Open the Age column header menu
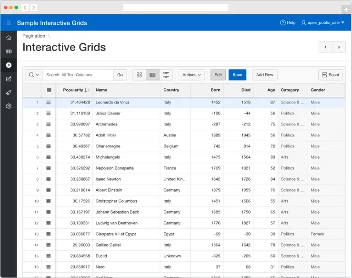Screen dimensions: 352x278 click(266, 90)
